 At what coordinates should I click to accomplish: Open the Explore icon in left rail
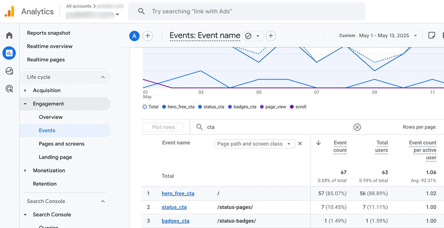point(9,71)
